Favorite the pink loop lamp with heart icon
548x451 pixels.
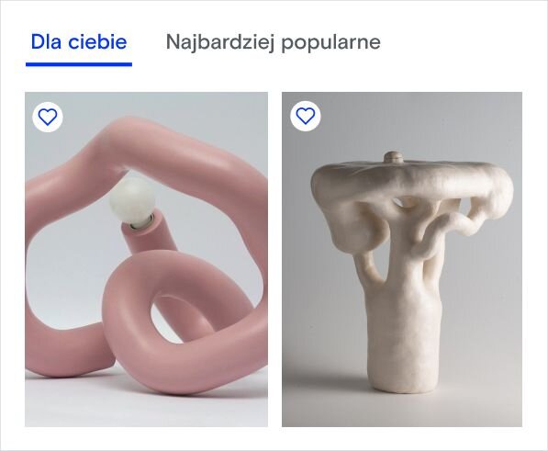pyautogui.click(x=48, y=117)
